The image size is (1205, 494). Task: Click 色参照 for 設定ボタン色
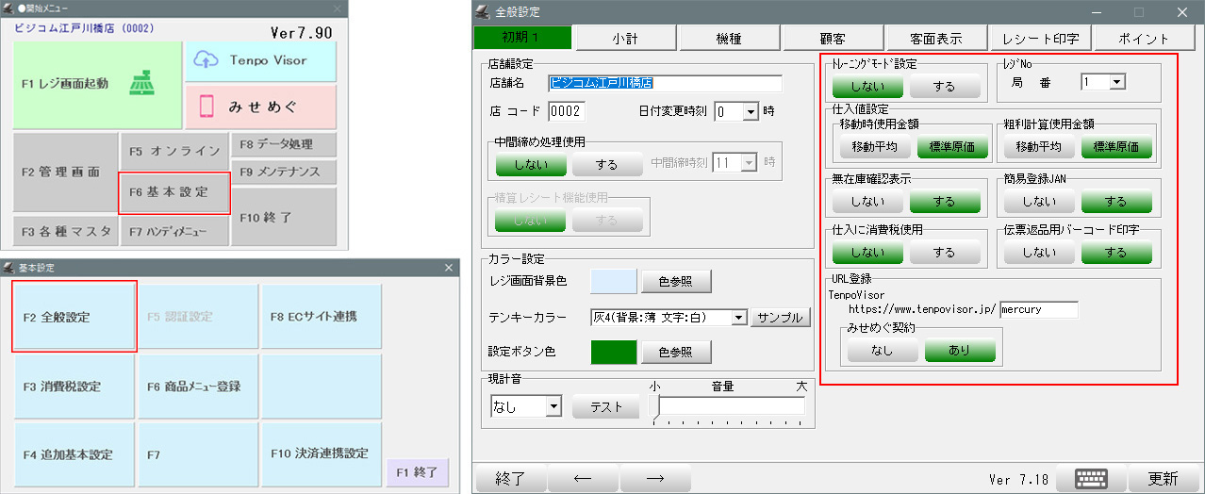coord(676,352)
